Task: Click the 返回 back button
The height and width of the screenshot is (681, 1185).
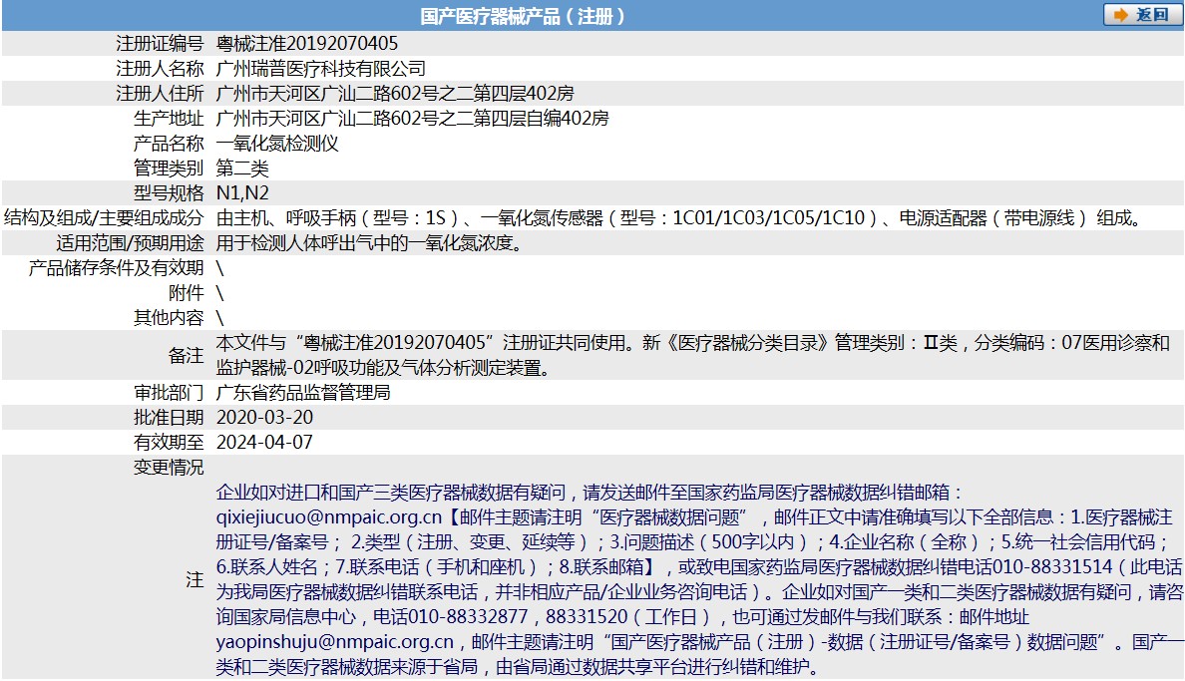Action: (1142, 14)
